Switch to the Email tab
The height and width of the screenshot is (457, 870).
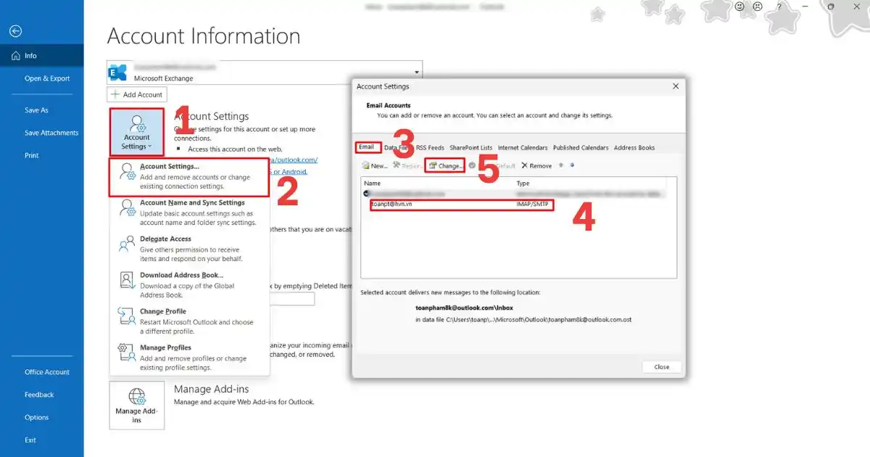coord(367,147)
